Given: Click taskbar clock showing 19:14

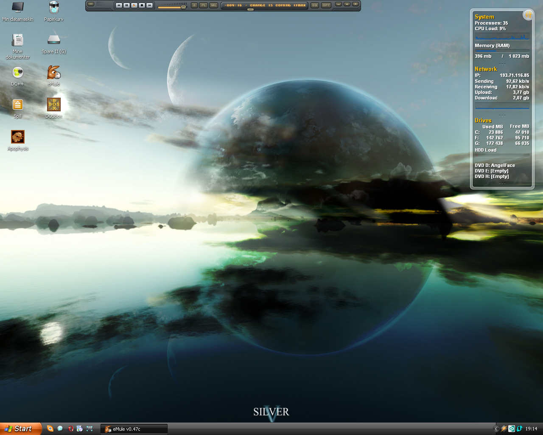Looking at the screenshot, I should [x=531, y=429].
